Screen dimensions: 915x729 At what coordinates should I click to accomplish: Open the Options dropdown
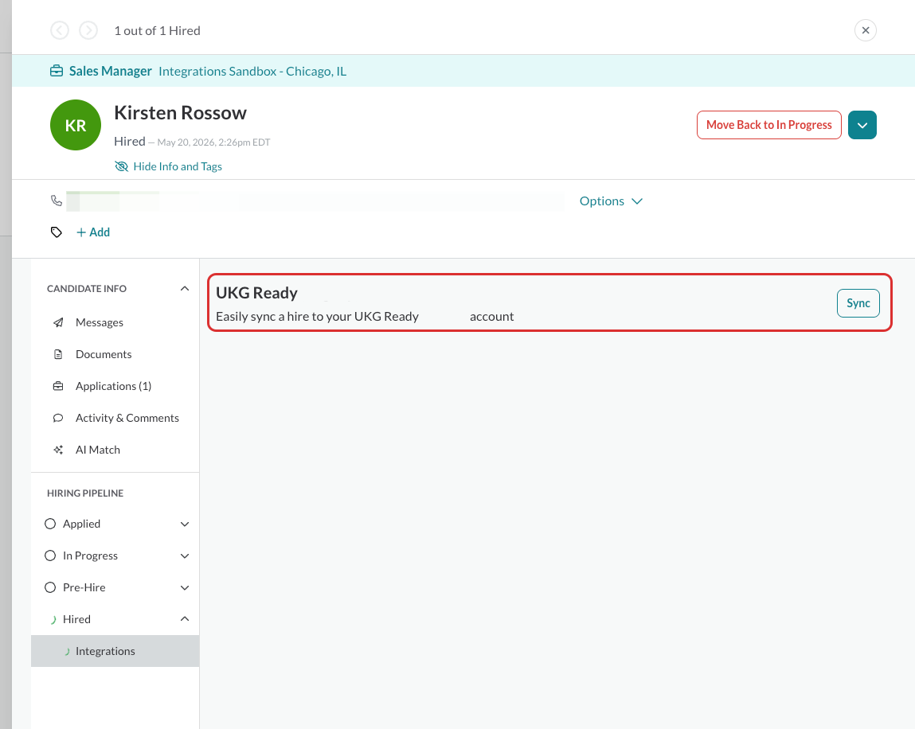click(611, 201)
